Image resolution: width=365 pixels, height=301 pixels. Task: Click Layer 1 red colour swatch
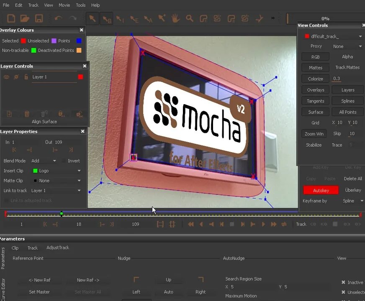(x=80, y=77)
